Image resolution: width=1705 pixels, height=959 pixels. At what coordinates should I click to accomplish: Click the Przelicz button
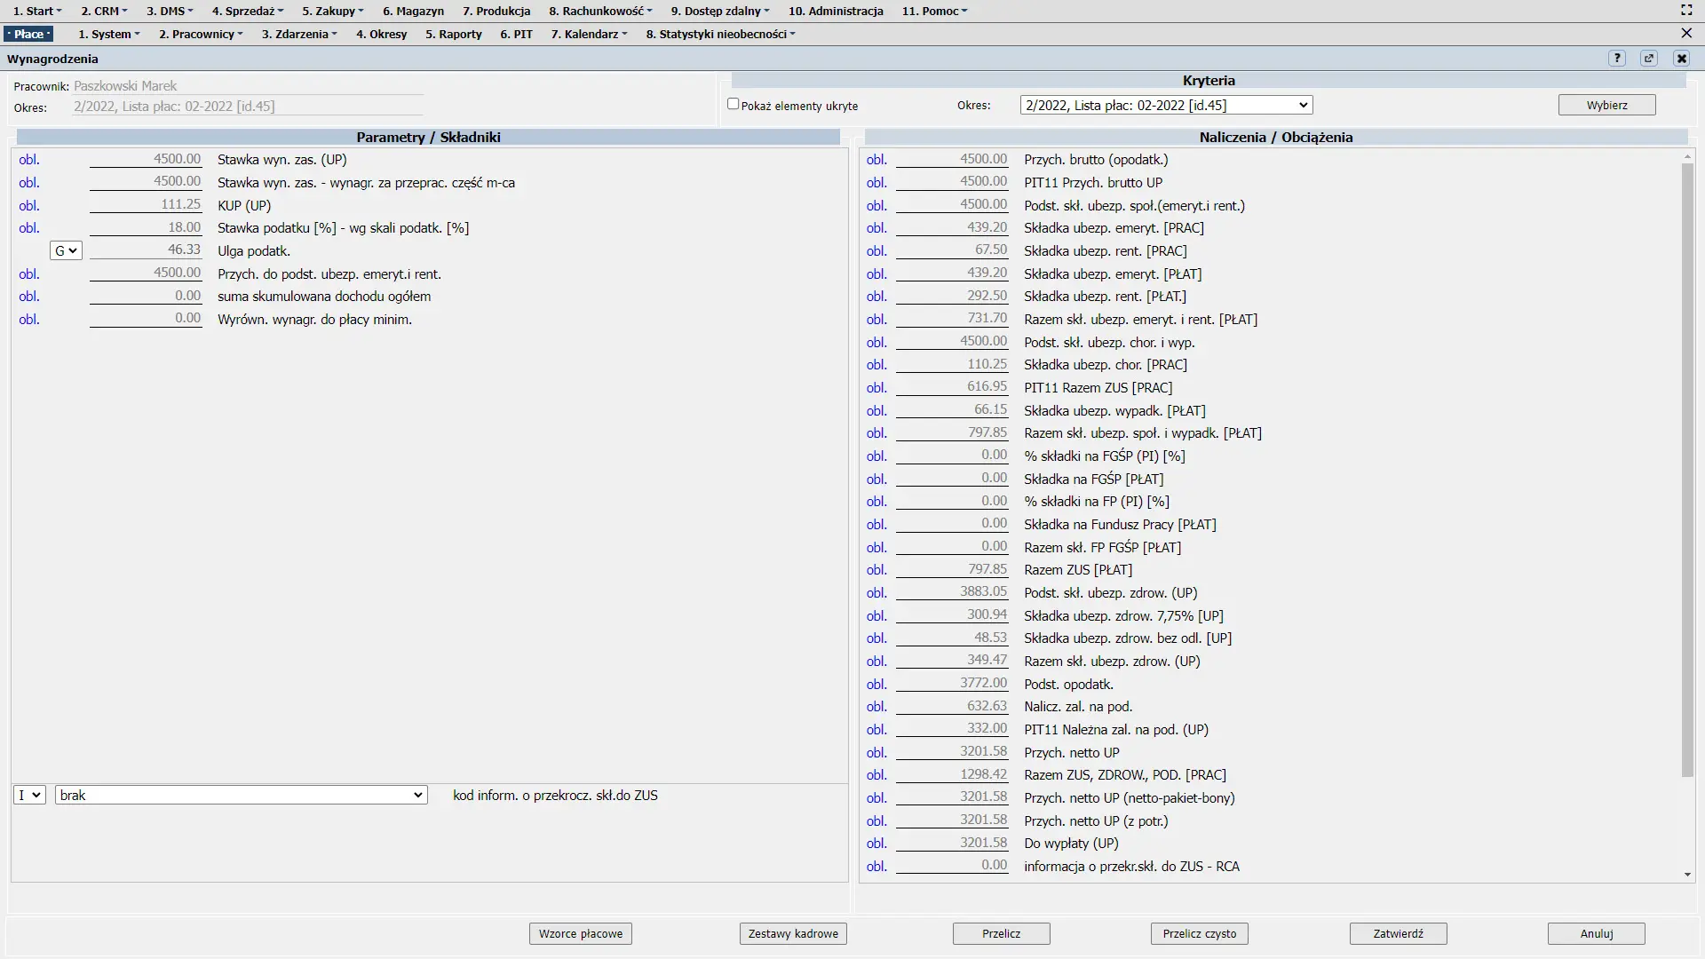click(1001, 933)
